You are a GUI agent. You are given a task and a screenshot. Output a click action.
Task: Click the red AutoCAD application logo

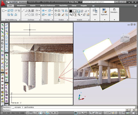[x=3, y=3]
